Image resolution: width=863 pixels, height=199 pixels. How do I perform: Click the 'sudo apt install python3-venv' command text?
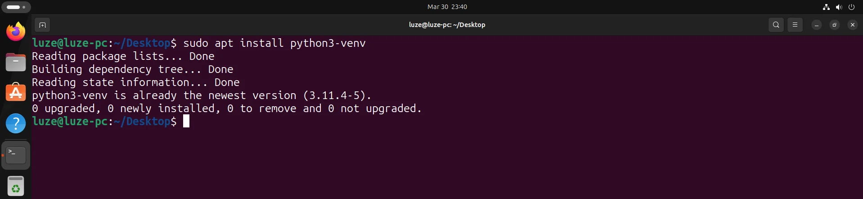(274, 43)
